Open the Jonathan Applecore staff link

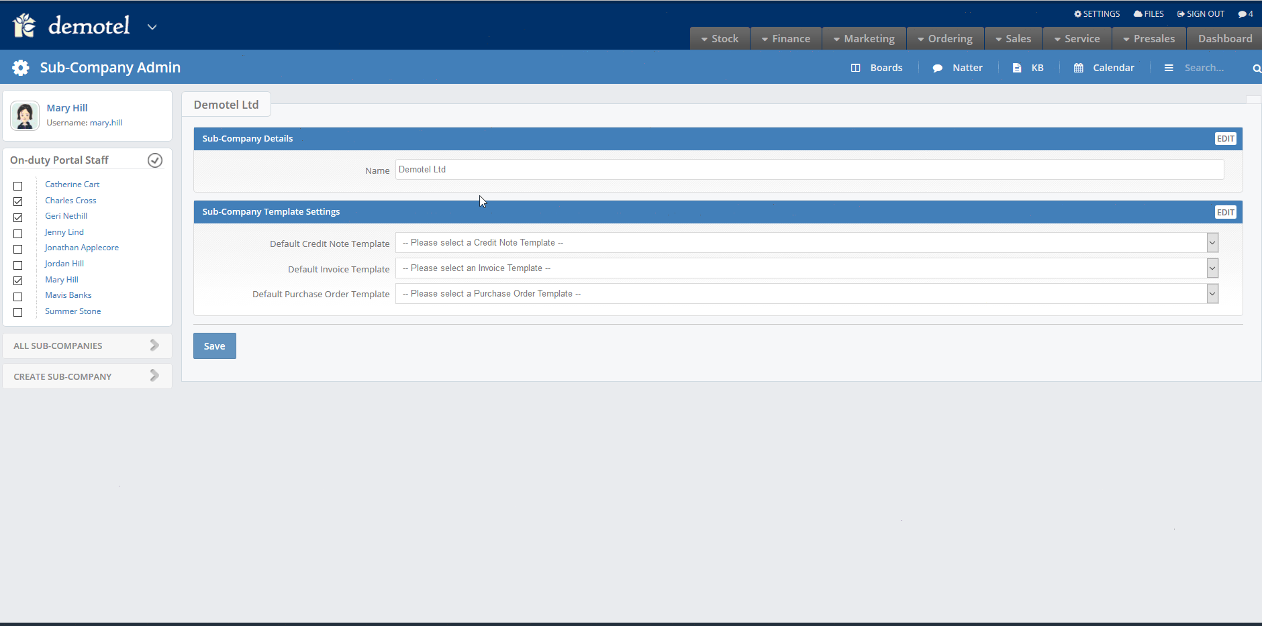[x=82, y=248]
